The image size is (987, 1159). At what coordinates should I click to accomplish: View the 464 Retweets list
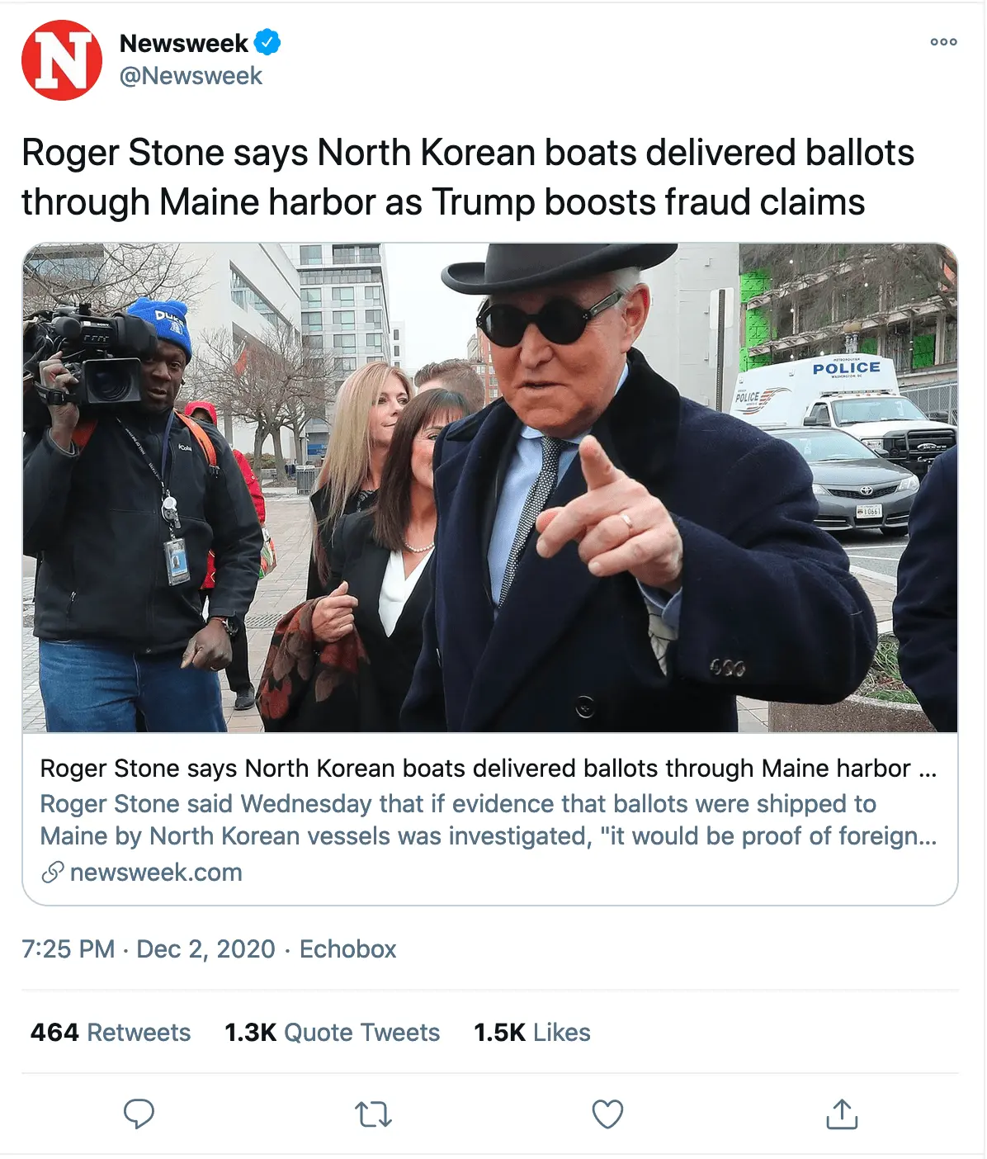pyautogui.click(x=111, y=1033)
